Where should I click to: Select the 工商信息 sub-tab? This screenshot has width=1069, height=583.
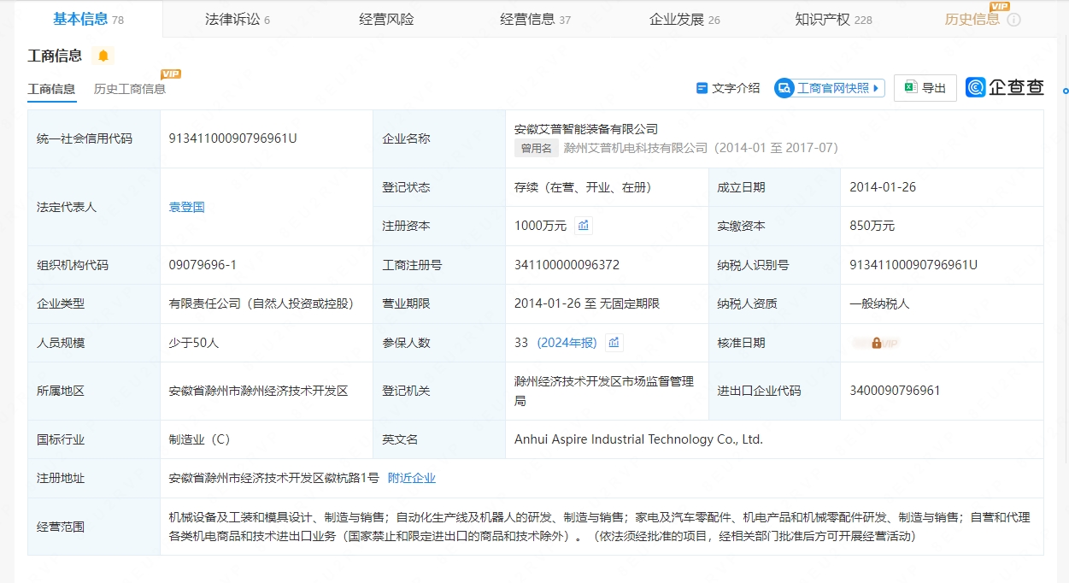[x=51, y=89]
